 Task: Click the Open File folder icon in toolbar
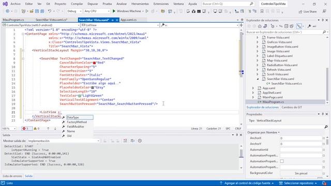coord(32,11)
